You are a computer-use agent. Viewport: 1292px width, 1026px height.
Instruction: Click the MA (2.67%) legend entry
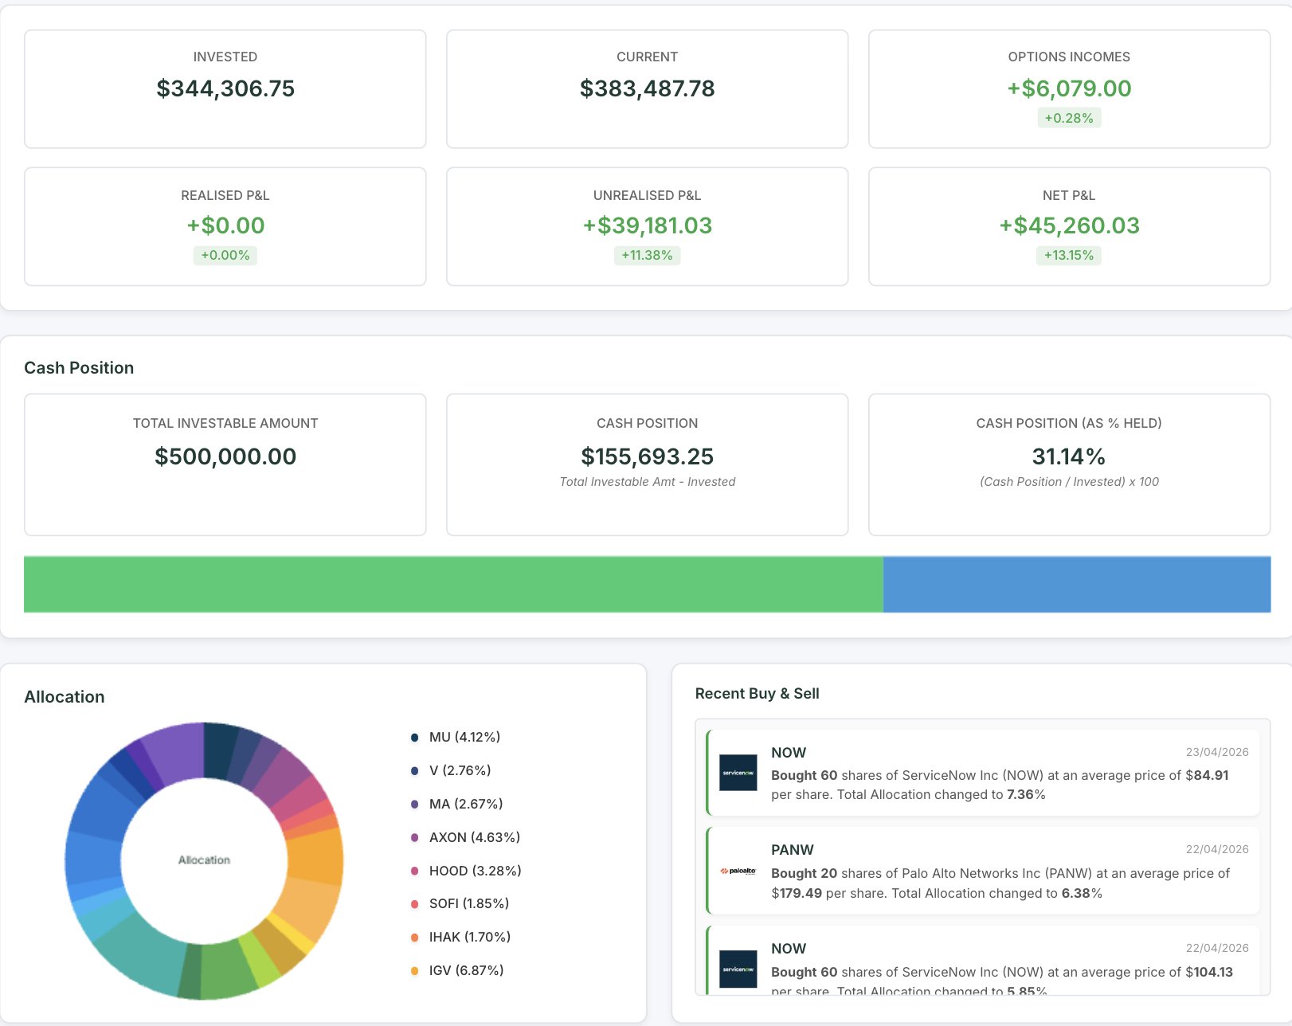point(456,804)
